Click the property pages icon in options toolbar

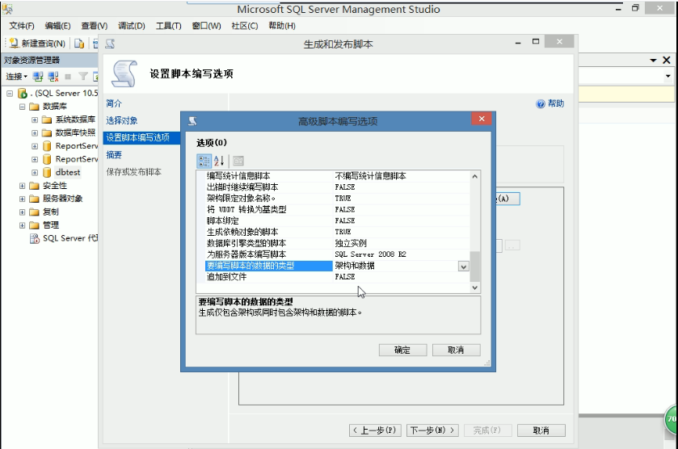[238, 161]
